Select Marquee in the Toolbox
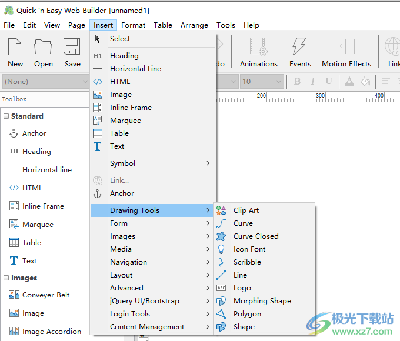The width and height of the screenshot is (400, 341). pyautogui.click(x=31, y=225)
